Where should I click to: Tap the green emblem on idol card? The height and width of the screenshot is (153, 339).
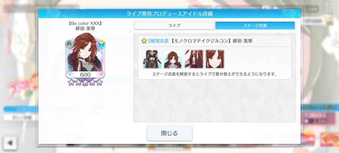(69, 44)
